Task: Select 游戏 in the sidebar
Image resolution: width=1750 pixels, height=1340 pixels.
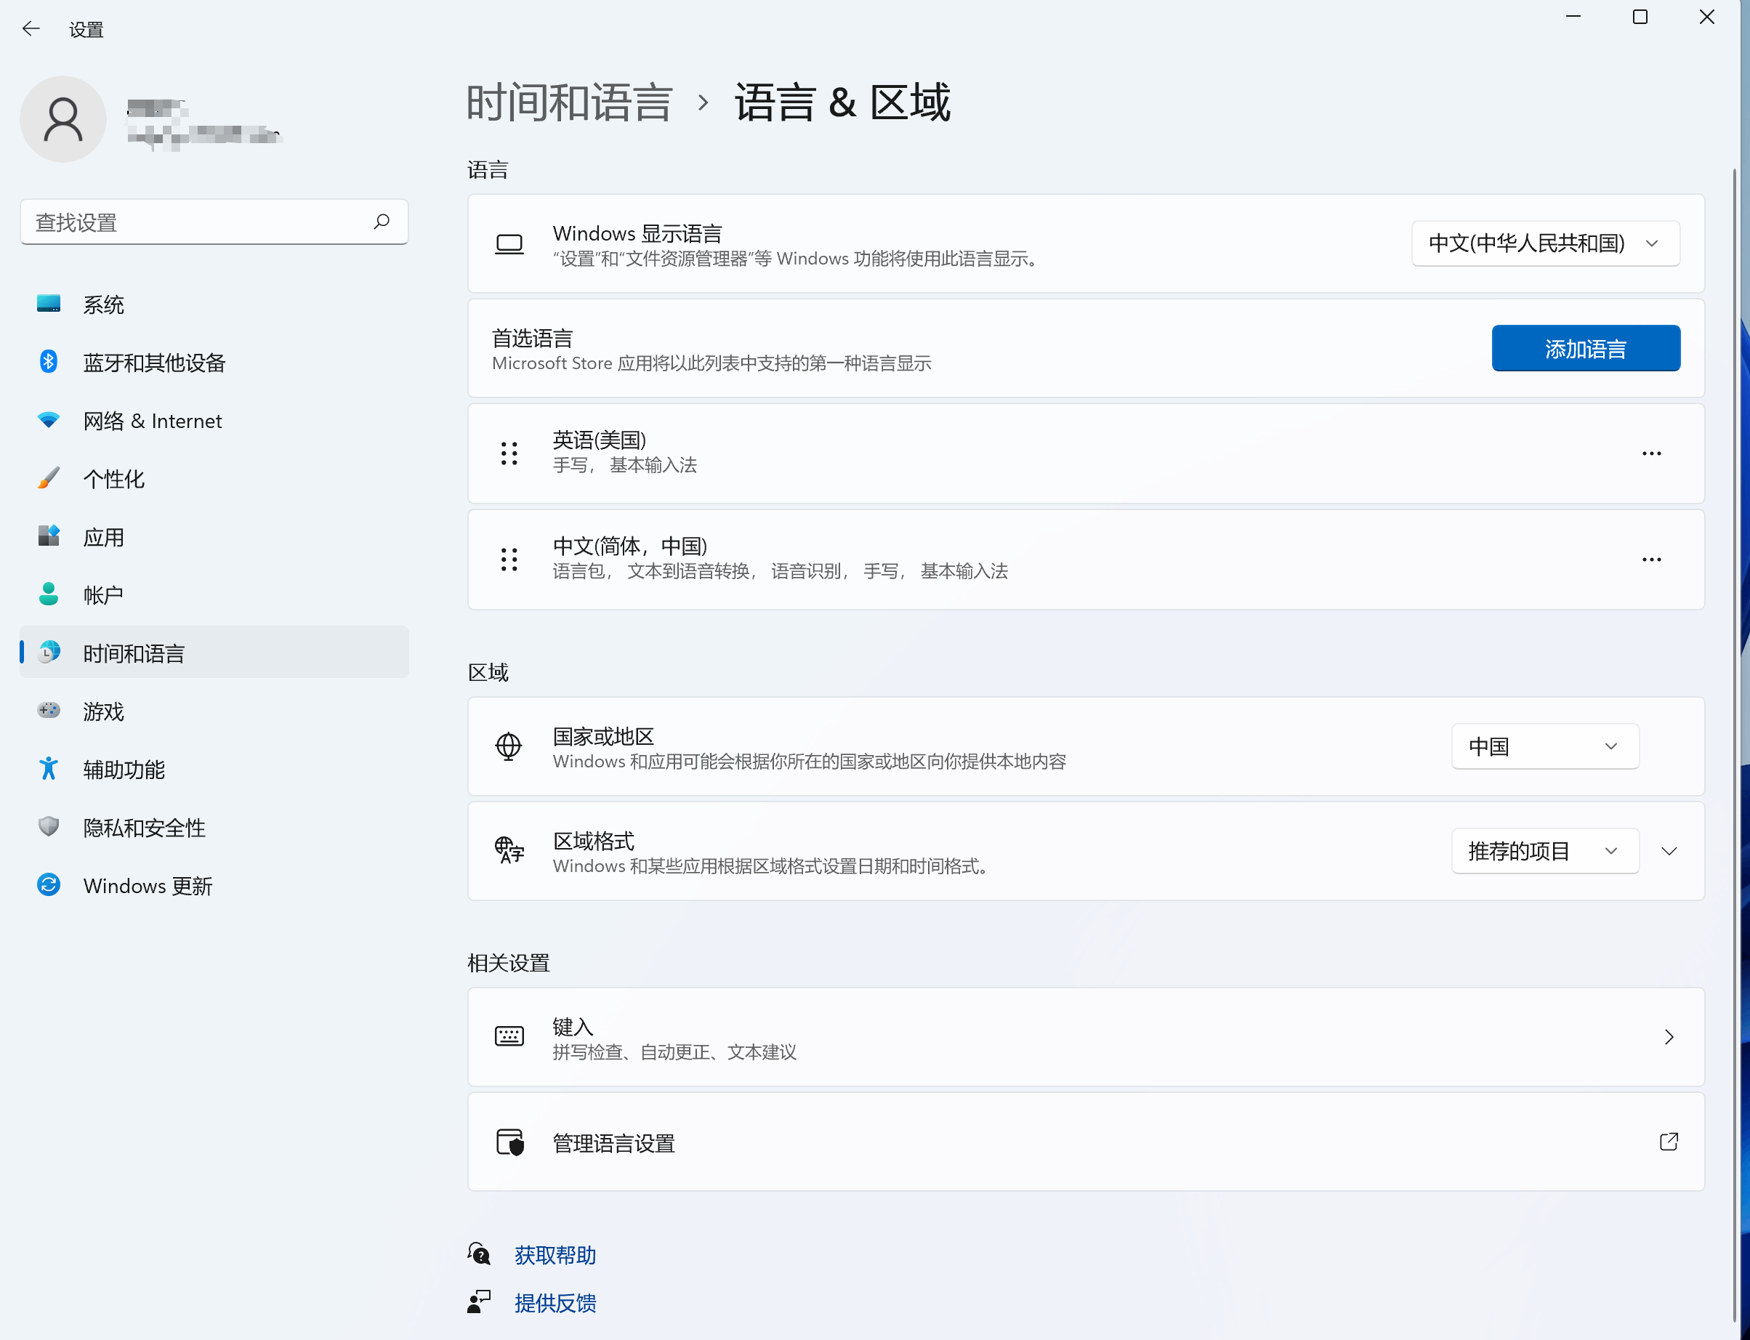Action: point(214,711)
